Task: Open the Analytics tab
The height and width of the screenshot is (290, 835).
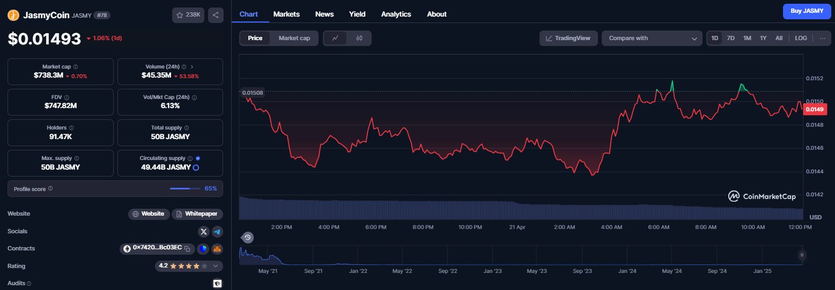Action: [x=396, y=14]
